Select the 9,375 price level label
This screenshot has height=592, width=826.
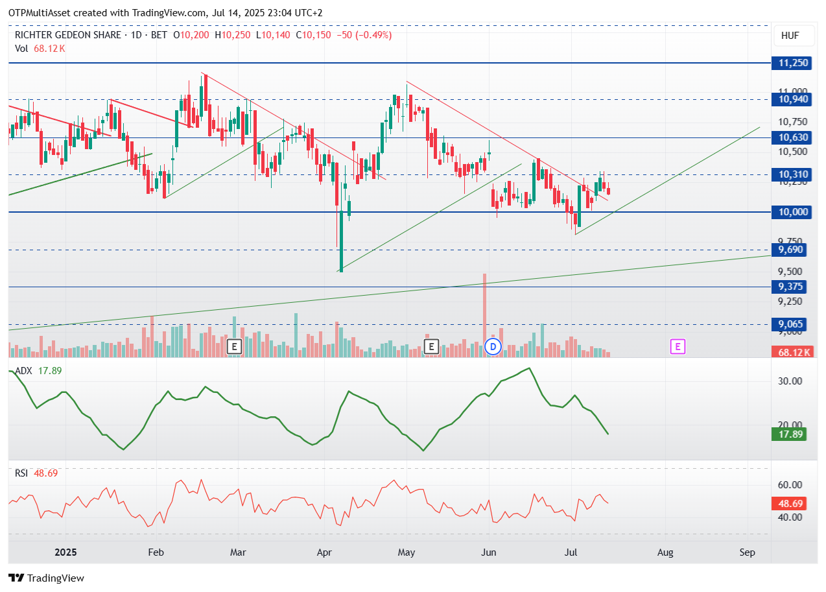click(789, 287)
